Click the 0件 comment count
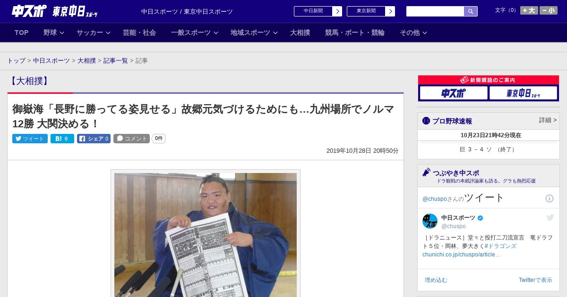Viewport: 567px width, 297px height. tap(159, 139)
